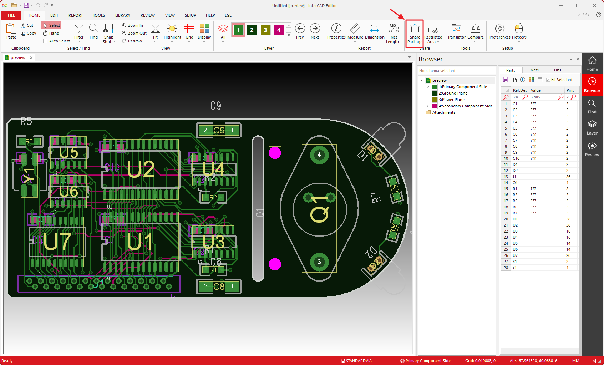Open the FILE menu
604x365 pixels.
point(11,15)
